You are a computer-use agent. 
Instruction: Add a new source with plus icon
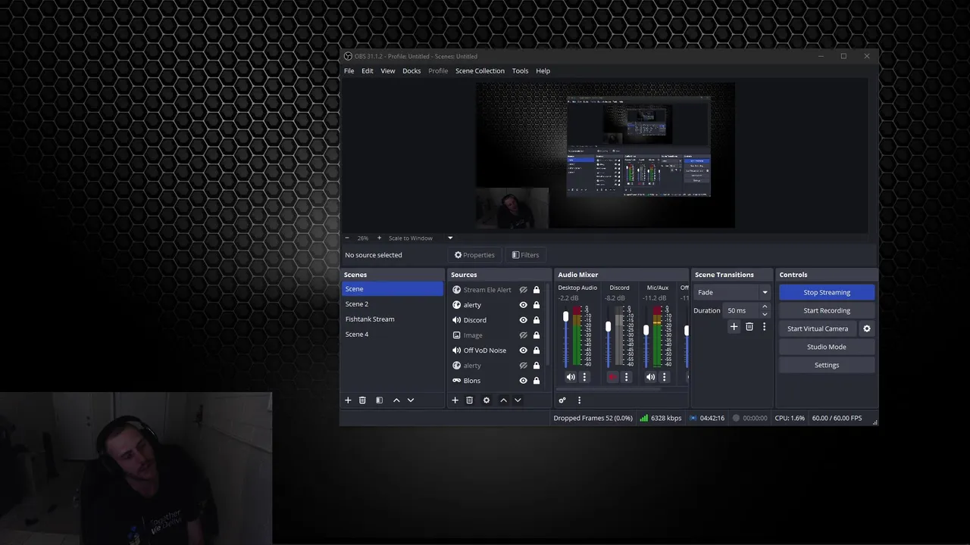[455, 400]
